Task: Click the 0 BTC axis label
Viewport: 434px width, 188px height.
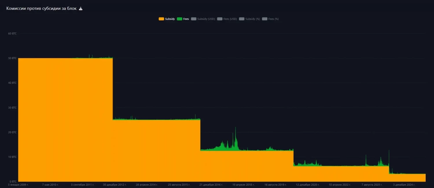Action: [x=13, y=182]
